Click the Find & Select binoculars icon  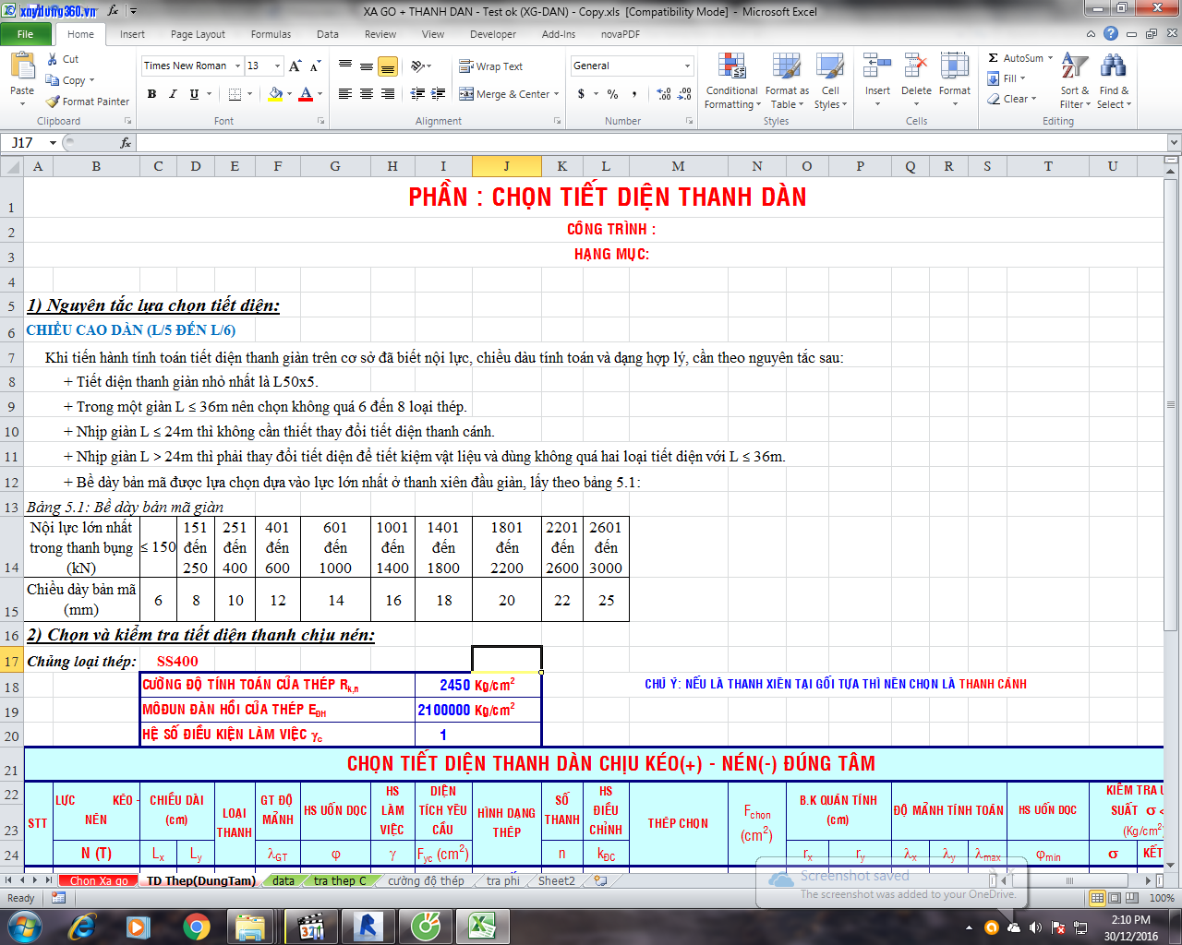(1114, 67)
